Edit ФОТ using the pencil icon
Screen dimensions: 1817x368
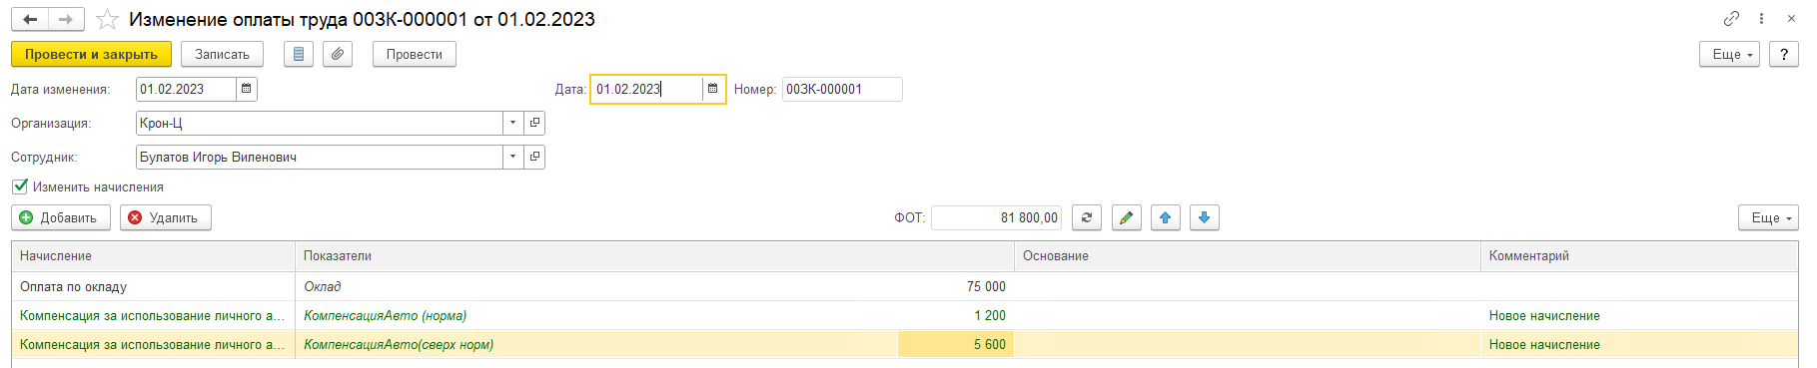point(1127,217)
